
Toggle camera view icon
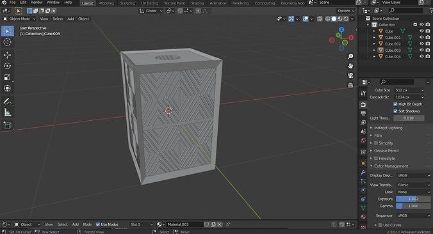click(350, 75)
